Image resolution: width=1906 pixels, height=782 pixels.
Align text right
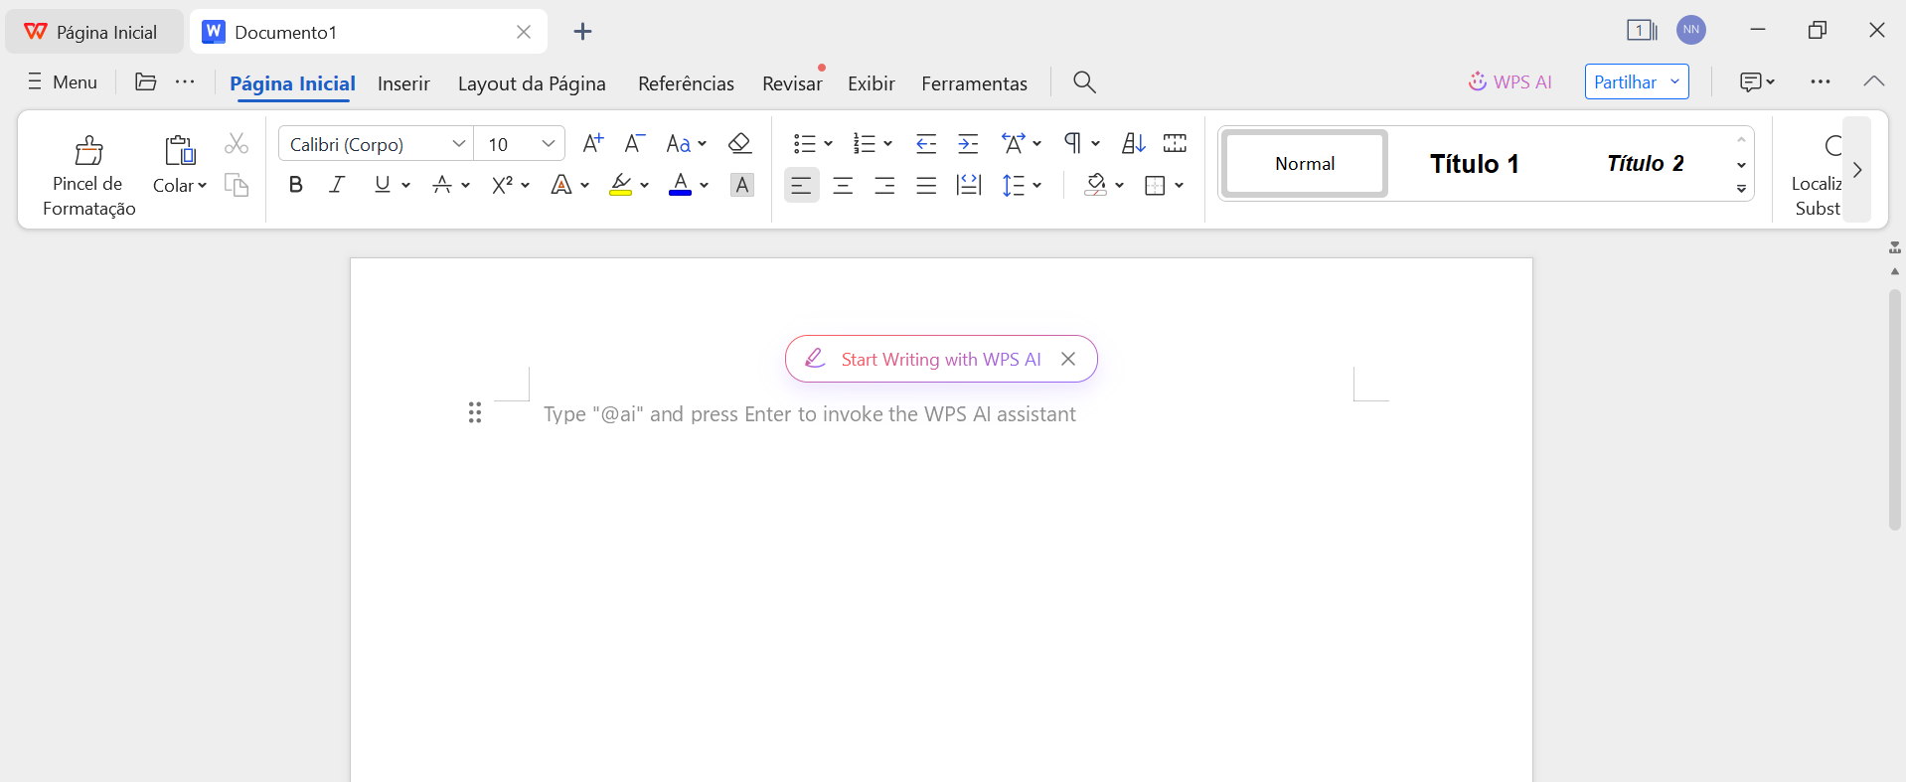884,185
